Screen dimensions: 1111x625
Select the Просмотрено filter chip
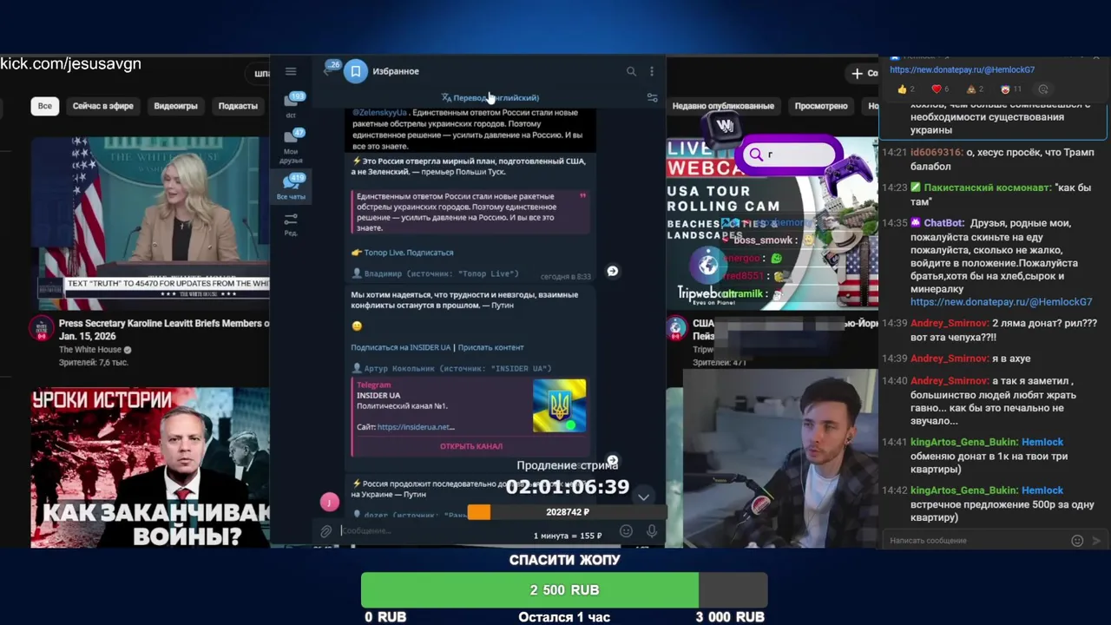click(x=820, y=106)
